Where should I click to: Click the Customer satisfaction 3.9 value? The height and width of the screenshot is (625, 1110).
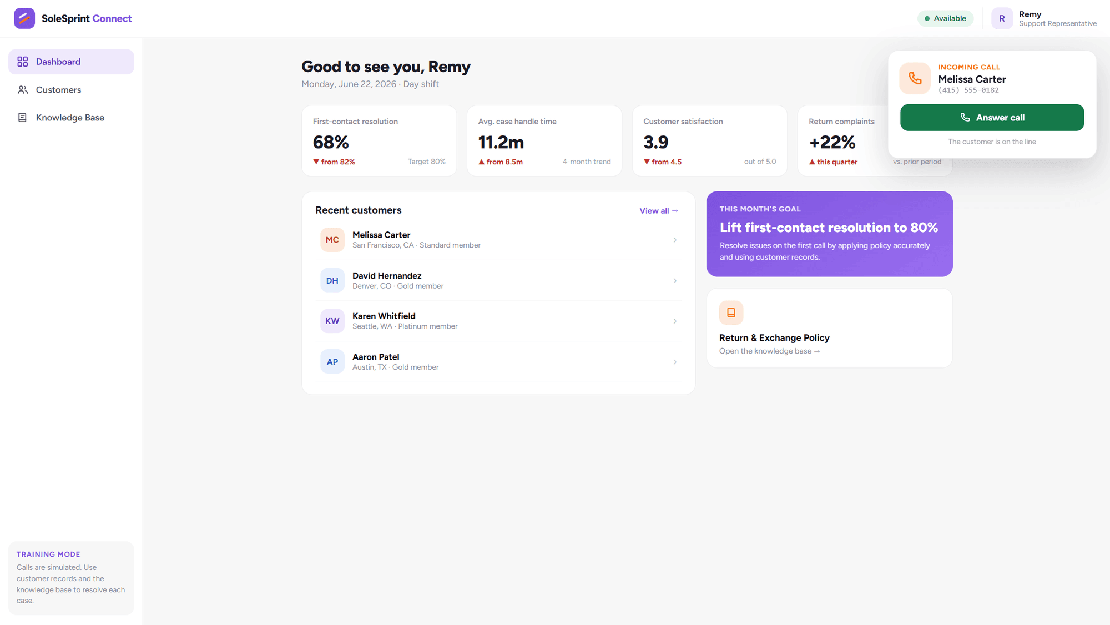coord(656,143)
